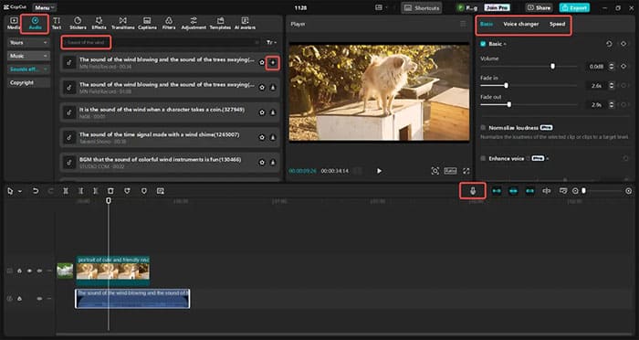The height and width of the screenshot is (340, 639).
Task: Download the colorful wind instruments BGM
Action: pyautogui.click(x=273, y=163)
